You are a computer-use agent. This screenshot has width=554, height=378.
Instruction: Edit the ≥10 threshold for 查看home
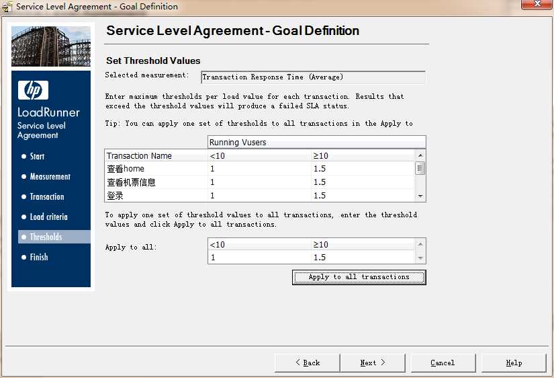click(x=363, y=169)
